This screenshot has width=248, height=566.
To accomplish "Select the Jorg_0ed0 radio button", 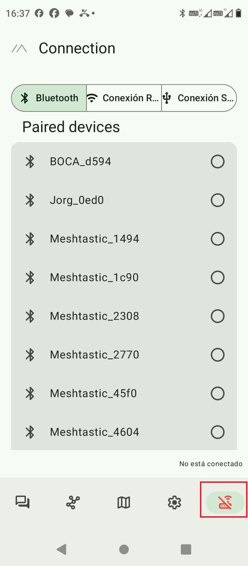I will pyautogui.click(x=217, y=200).
